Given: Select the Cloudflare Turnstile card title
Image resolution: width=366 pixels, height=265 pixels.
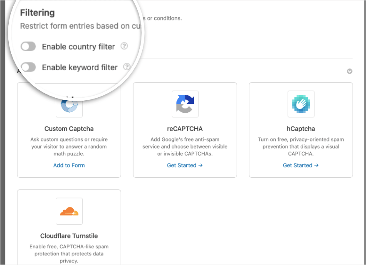Looking at the screenshot, I should [69, 236].
